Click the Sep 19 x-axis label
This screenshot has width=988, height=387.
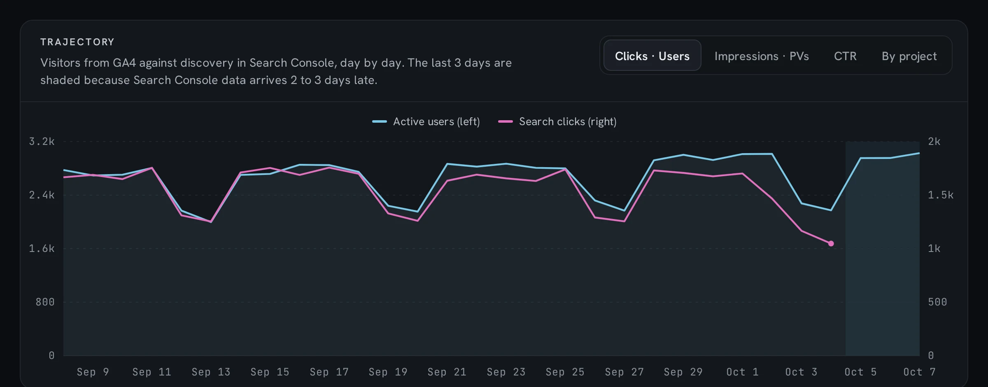(388, 372)
